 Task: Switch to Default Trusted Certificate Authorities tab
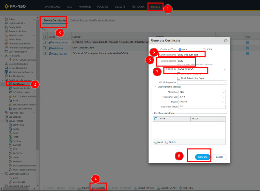pos(93,20)
